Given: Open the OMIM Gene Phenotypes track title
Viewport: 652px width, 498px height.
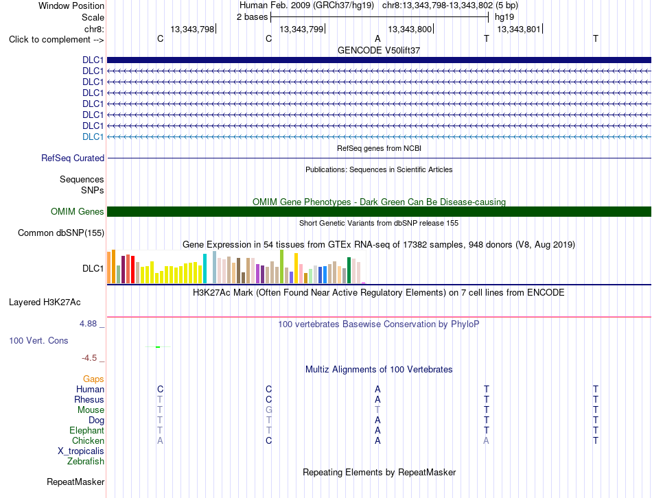Looking at the screenshot, I should tap(379, 202).
